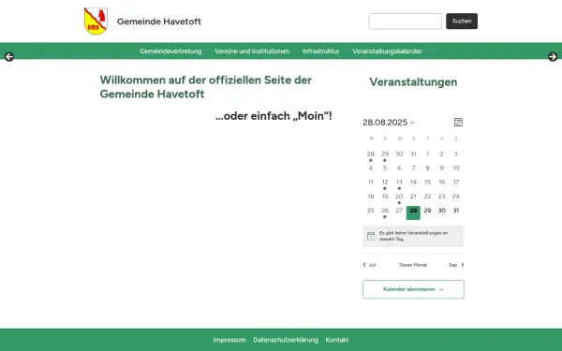Click the left slider arrow icon
Viewport: 562px width, 351px height.
9,56
